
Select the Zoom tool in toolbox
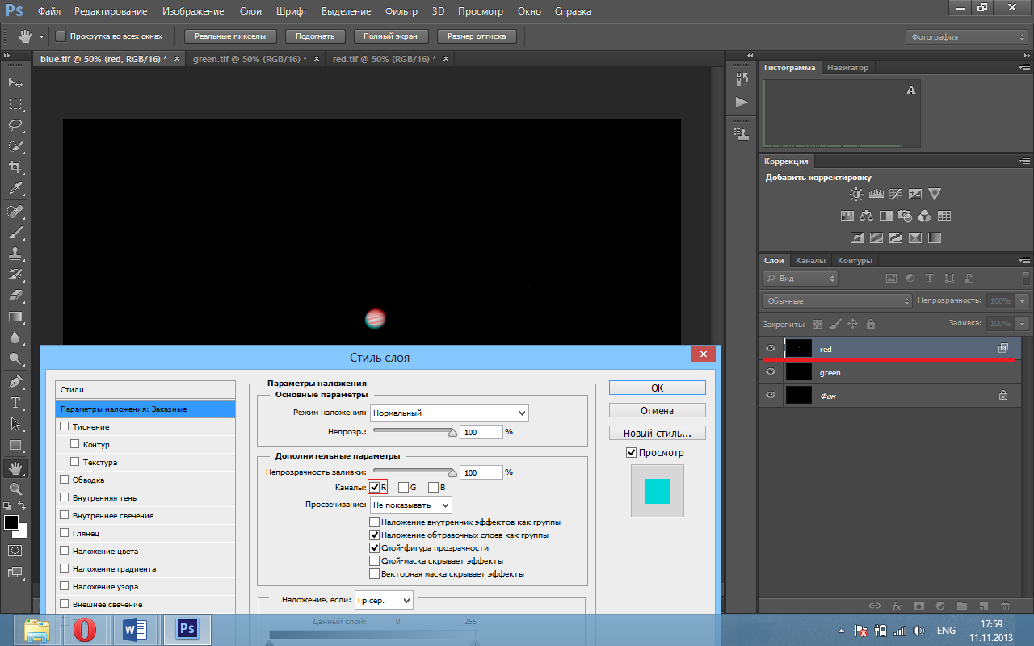(15, 489)
